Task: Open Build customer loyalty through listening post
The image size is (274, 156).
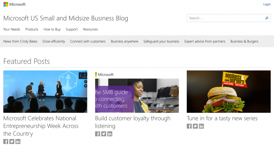Action: [x=133, y=122]
